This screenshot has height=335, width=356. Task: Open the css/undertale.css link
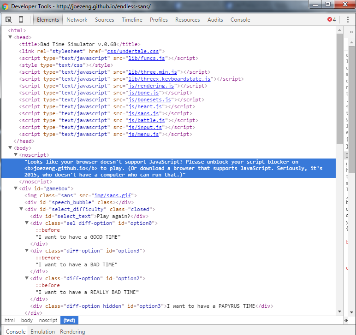pyautogui.click(x=133, y=51)
